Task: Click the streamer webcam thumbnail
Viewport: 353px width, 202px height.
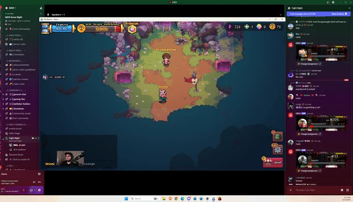Action: (x=71, y=158)
